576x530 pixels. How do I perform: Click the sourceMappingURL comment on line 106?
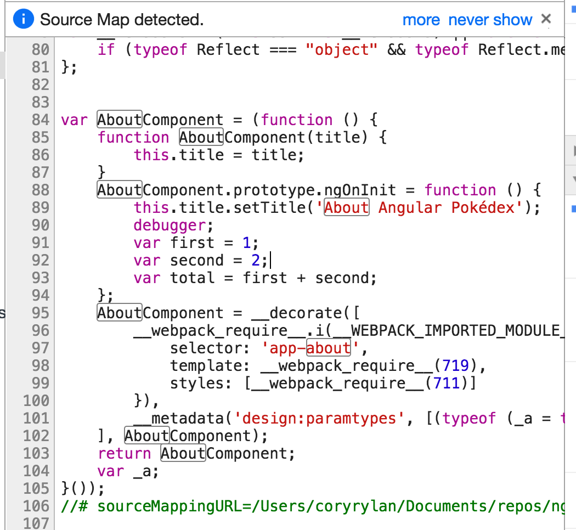313,506
